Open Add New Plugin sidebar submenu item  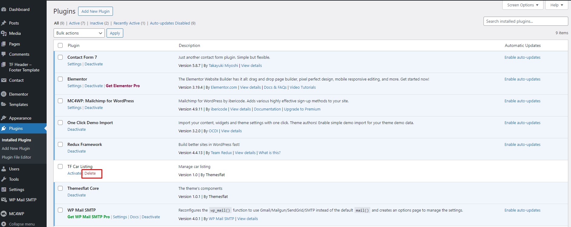click(16, 148)
